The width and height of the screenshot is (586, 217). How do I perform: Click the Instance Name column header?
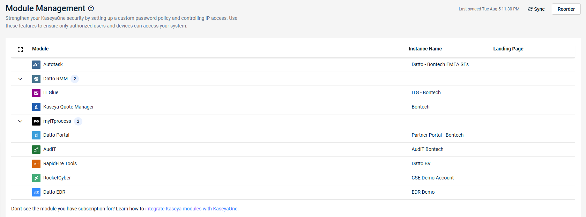425,49
